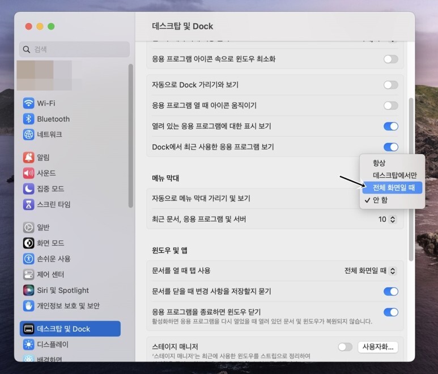Turn off Dock에서 최근 사용한 응용 프로그램 보기
Screen dimensions: 438x374
pyautogui.click(x=391, y=147)
